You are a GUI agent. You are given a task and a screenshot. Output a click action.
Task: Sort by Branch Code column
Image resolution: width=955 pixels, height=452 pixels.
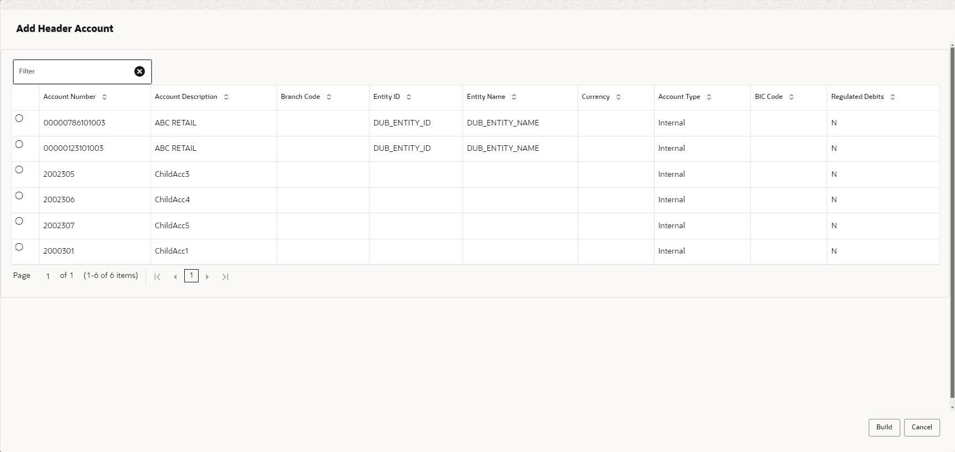329,97
